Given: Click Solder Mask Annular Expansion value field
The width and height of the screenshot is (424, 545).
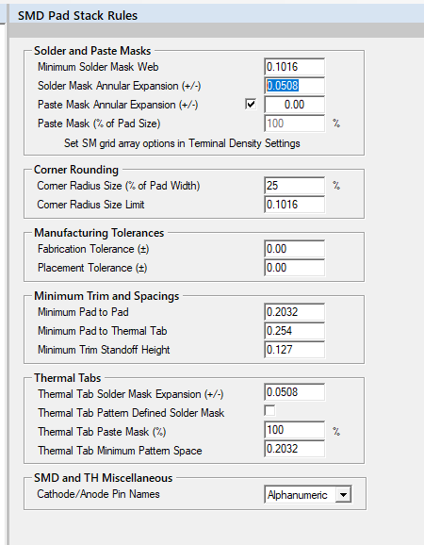Looking at the screenshot, I should point(294,86).
